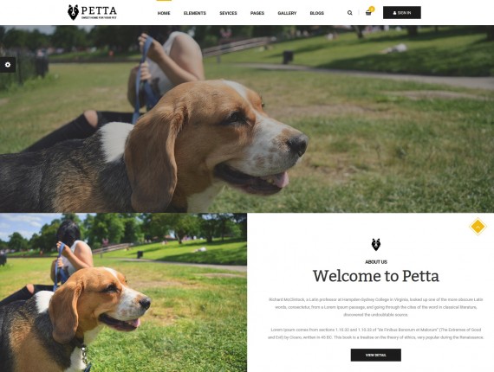This screenshot has height=372, width=494.
Task: Click the dog icon above About Us
Action: coord(376,245)
